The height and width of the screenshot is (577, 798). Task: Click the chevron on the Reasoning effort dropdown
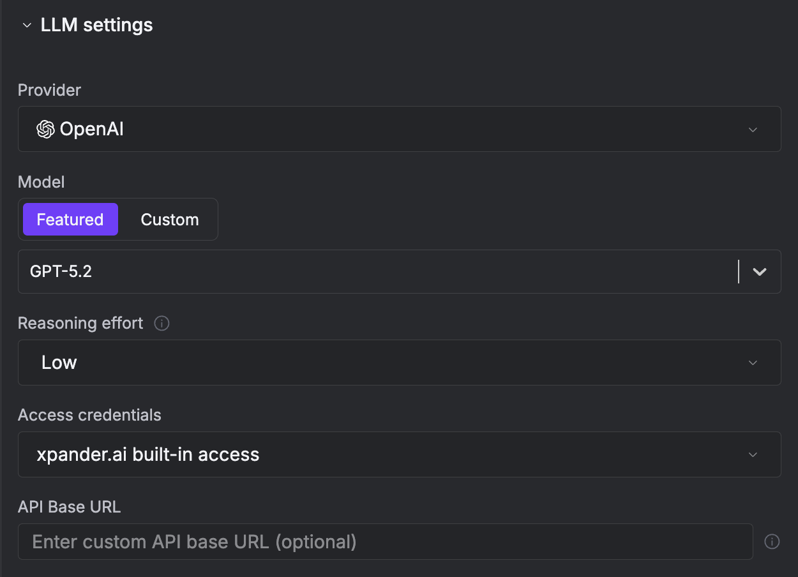[753, 362]
